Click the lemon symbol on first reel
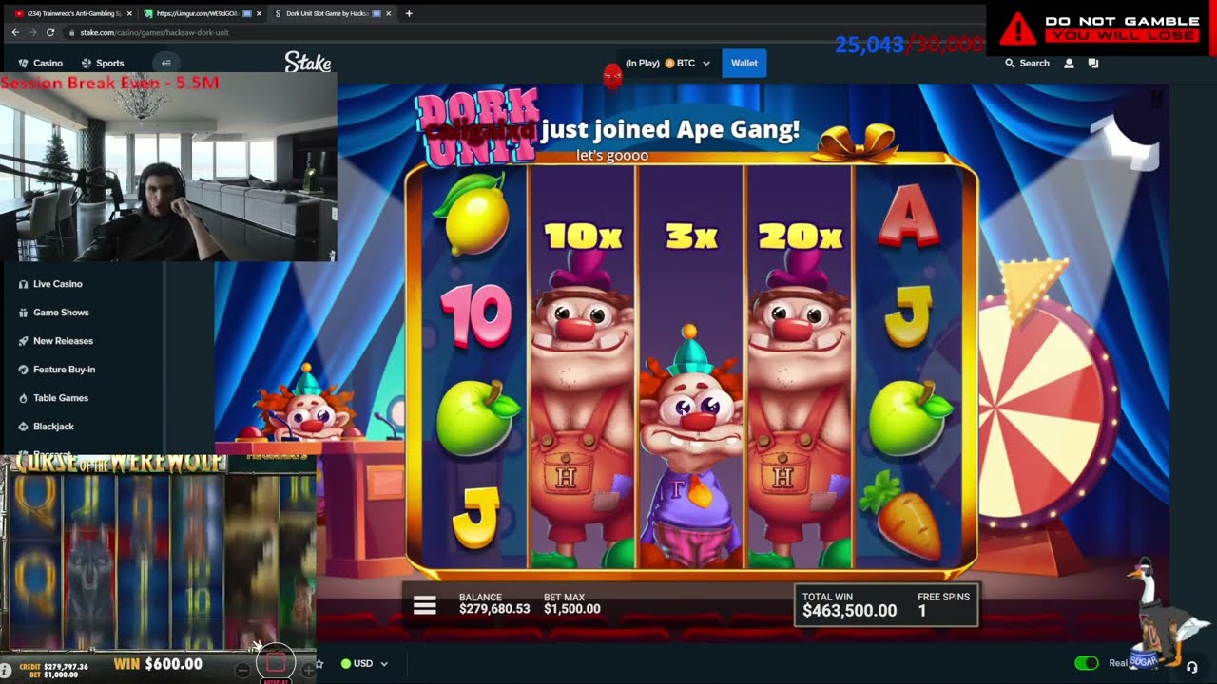Viewport: 1217px width, 684px height. [x=473, y=214]
